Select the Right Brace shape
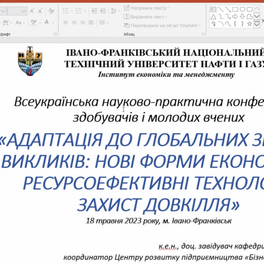This screenshot has height=264, width=264. [x=242, y=24]
